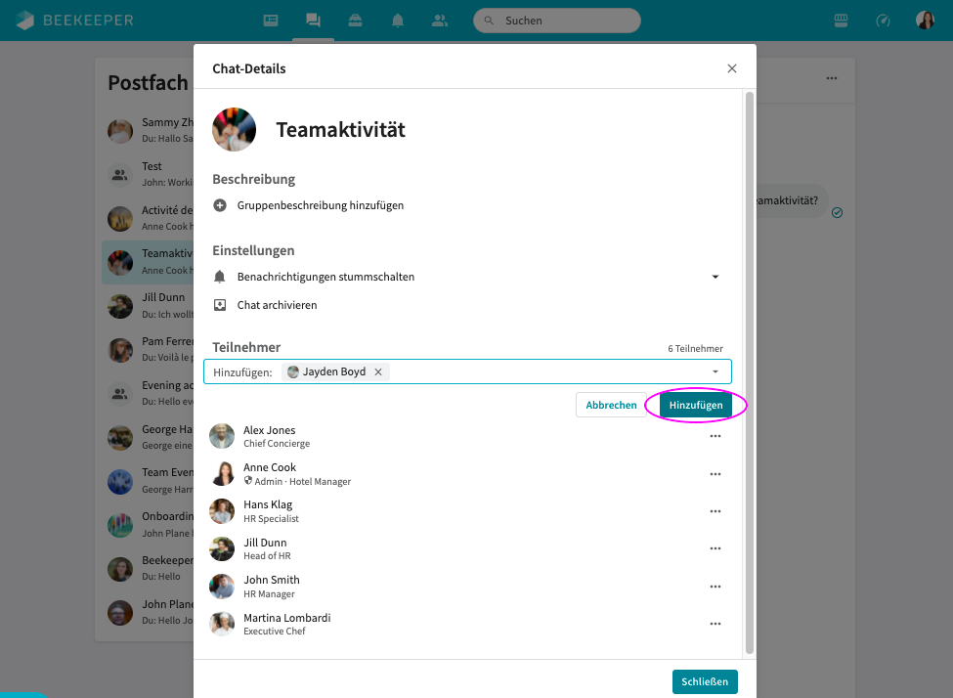Screen dimensions: 953x698
Task: Open more options for John Smith
Action: coord(715,587)
